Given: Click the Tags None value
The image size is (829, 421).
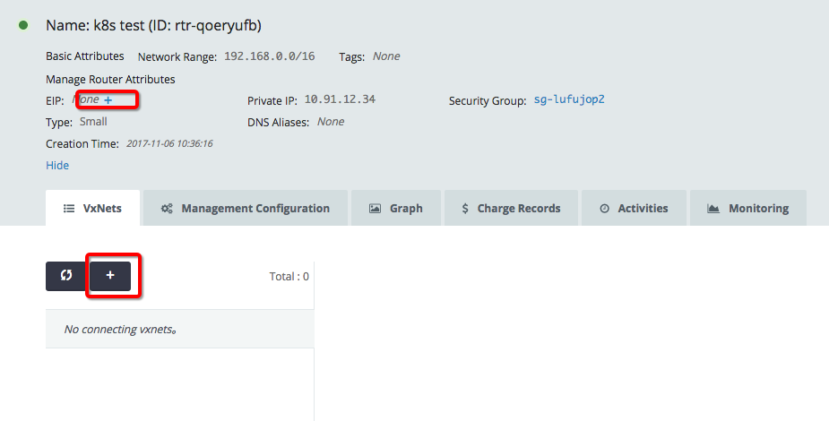Looking at the screenshot, I should point(386,56).
